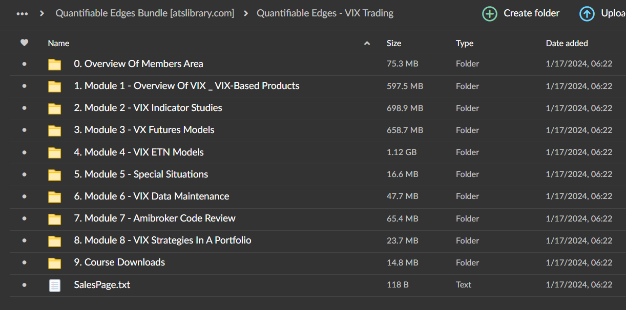Click the SalesPage.txt text file icon

(54, 285)
